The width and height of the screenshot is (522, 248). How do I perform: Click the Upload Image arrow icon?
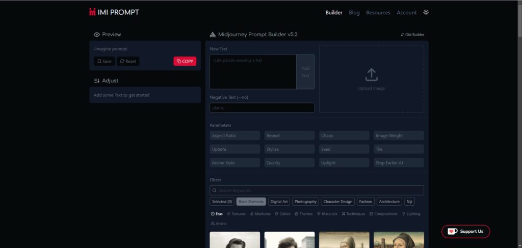372,75
